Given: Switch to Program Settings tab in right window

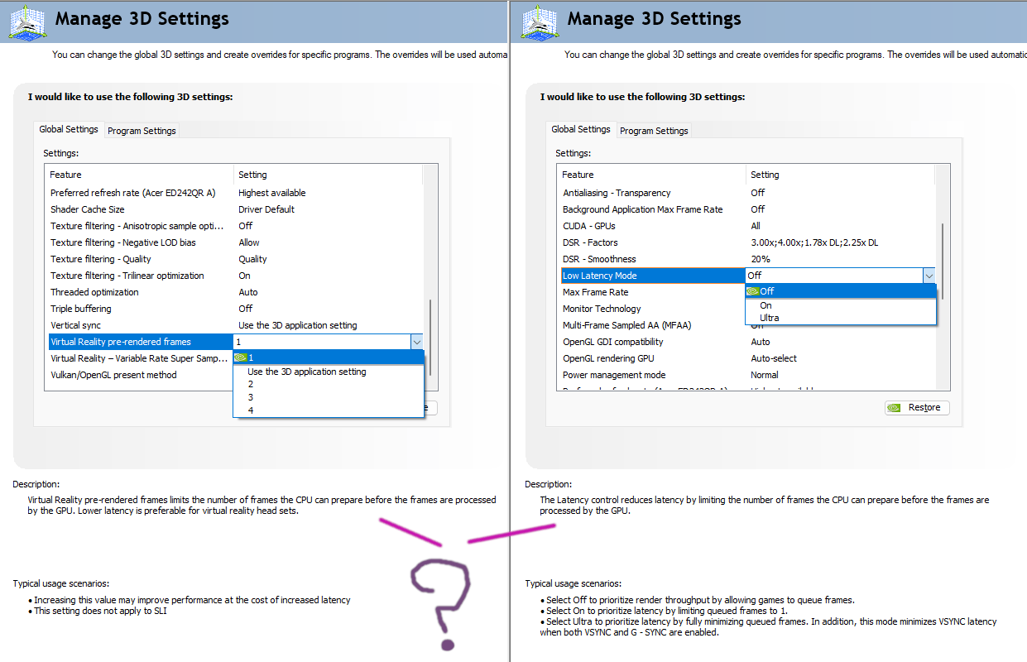Looking at the screenshot, I should point(654,131).
